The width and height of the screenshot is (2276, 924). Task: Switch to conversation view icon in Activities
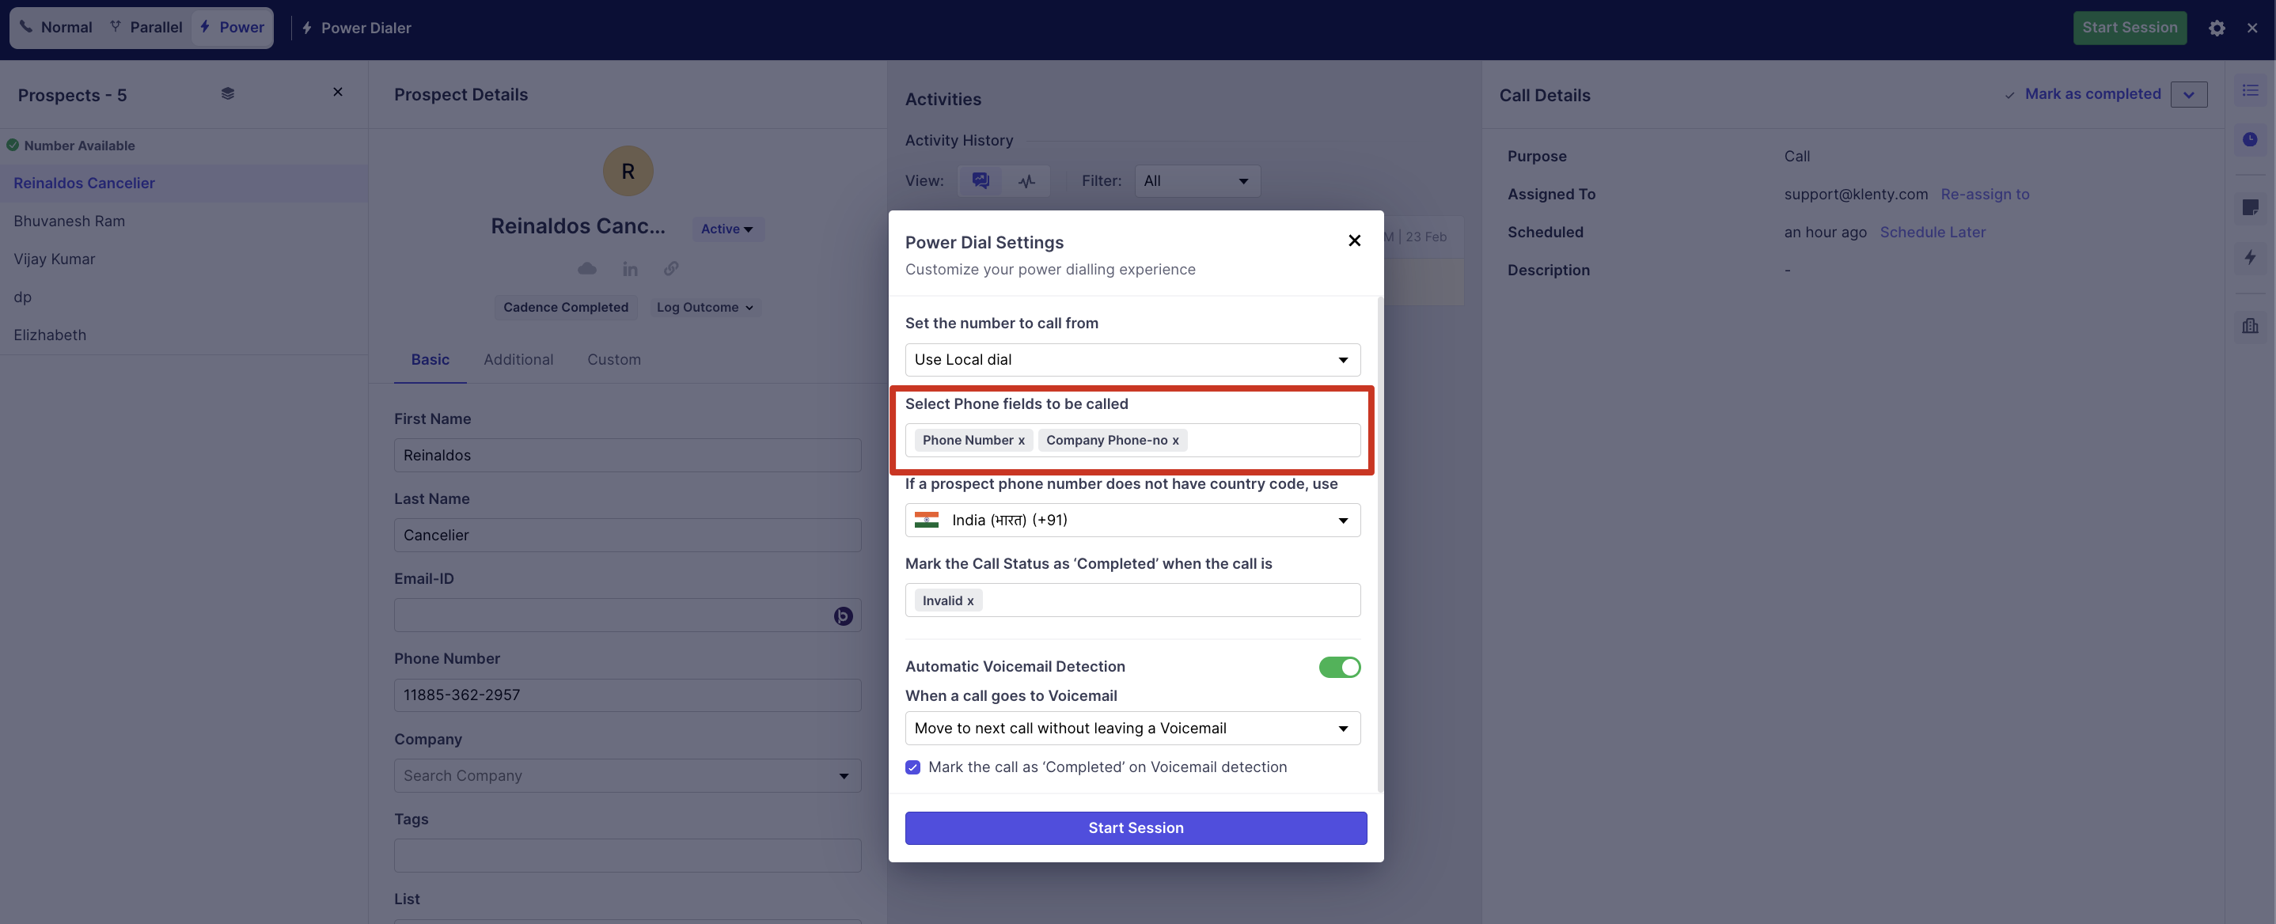980,181
